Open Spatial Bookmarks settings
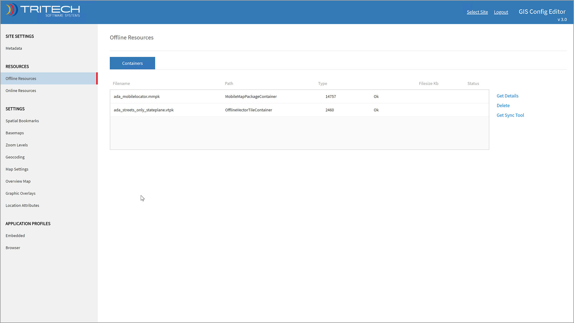 (22, 121)
